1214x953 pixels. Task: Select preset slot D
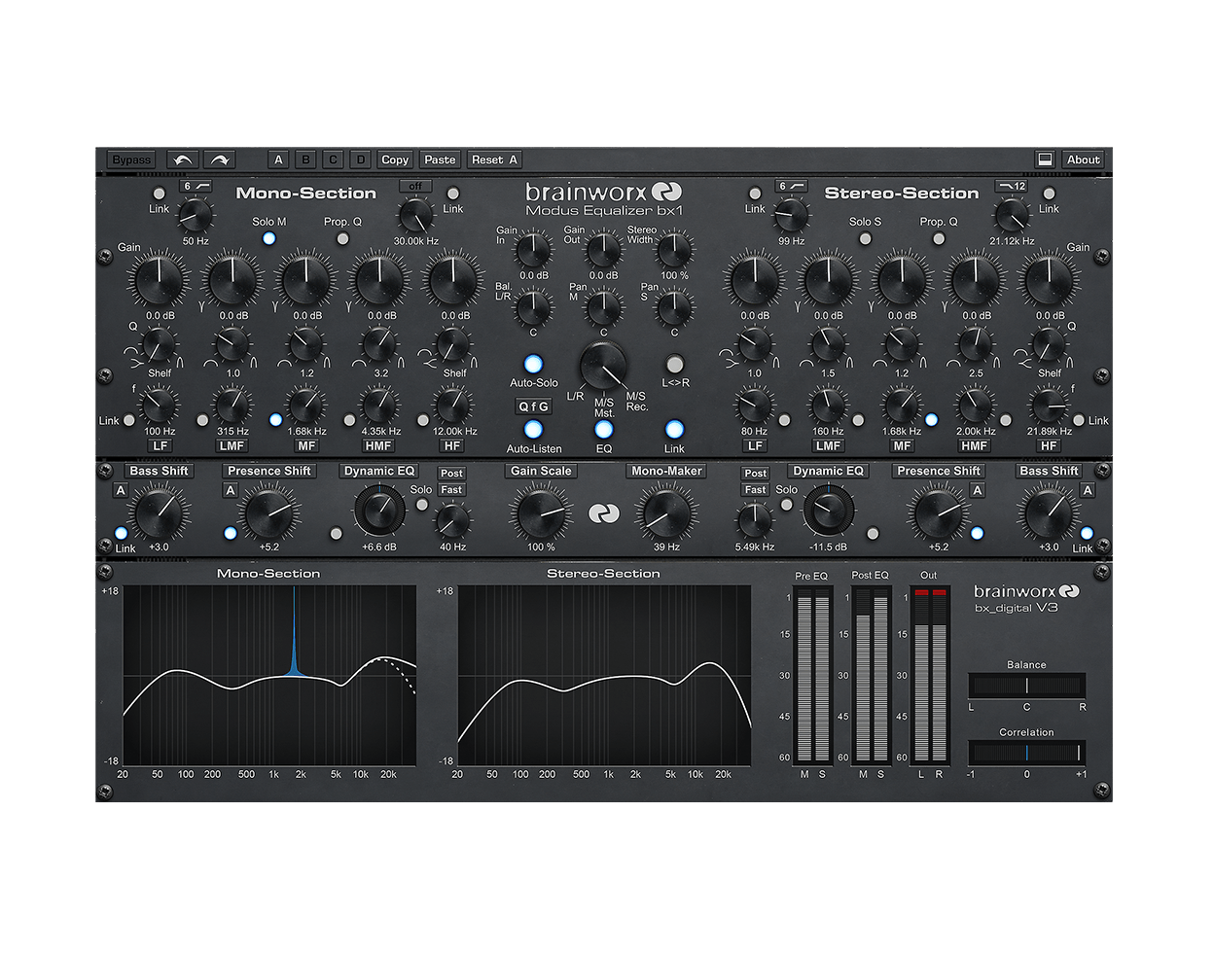360,159
